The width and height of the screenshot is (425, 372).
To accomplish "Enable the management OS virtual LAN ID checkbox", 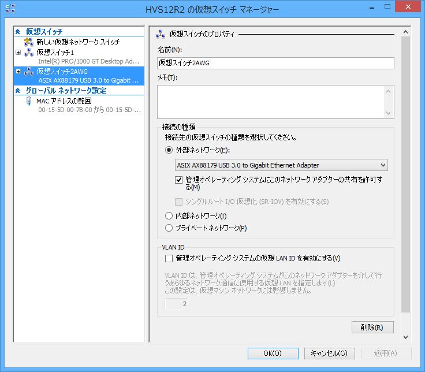I will pos(169,258).
